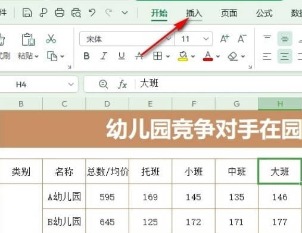Toggle middle vertical alignment

coord(285,39)
